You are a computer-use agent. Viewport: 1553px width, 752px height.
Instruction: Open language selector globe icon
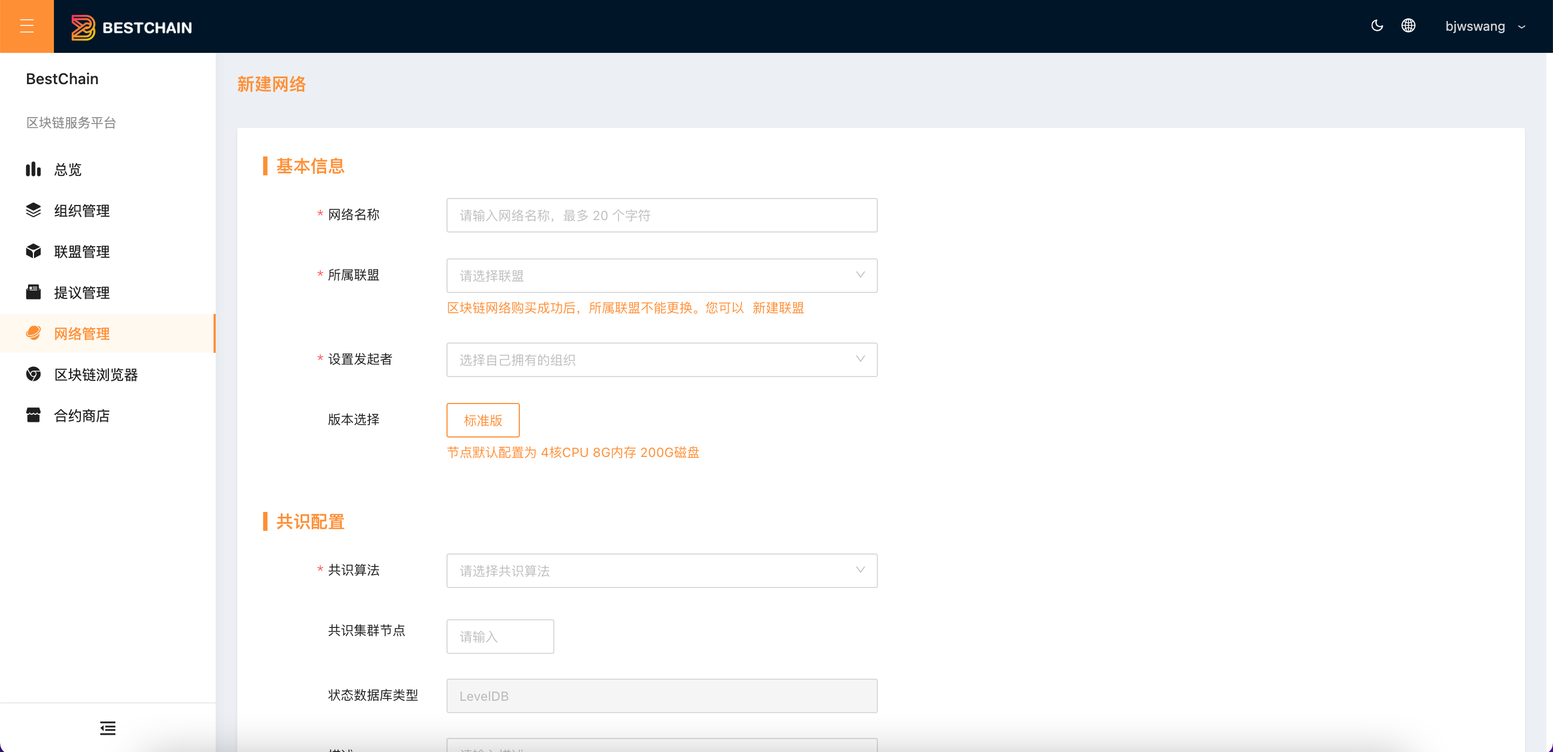tap(1408, 25)
